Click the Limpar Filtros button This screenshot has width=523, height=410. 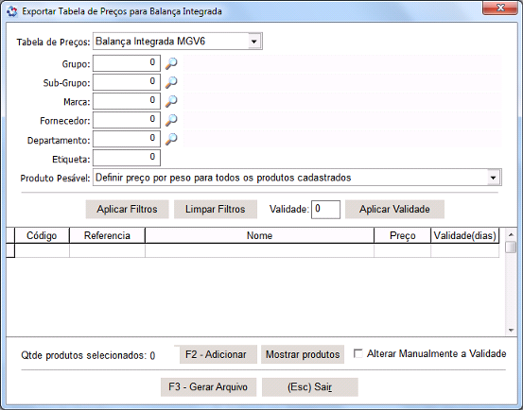(216, 209)
